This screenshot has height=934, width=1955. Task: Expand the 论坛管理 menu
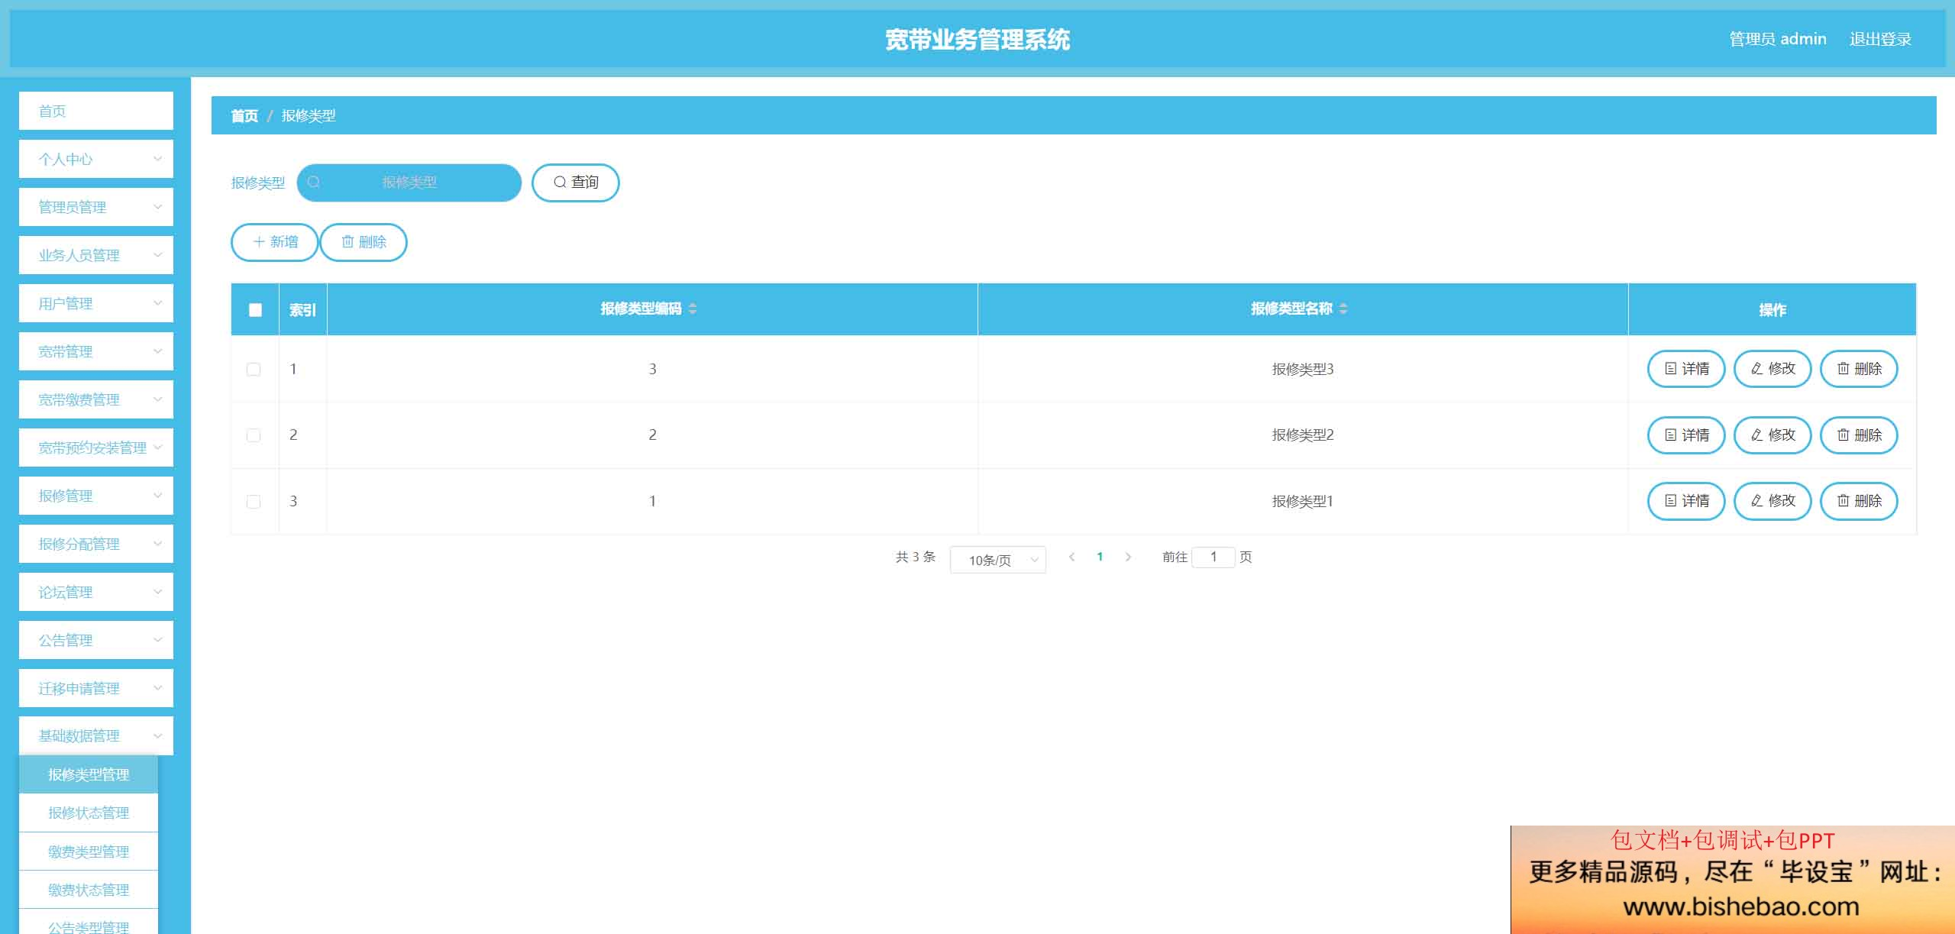[x=96, y=592]
